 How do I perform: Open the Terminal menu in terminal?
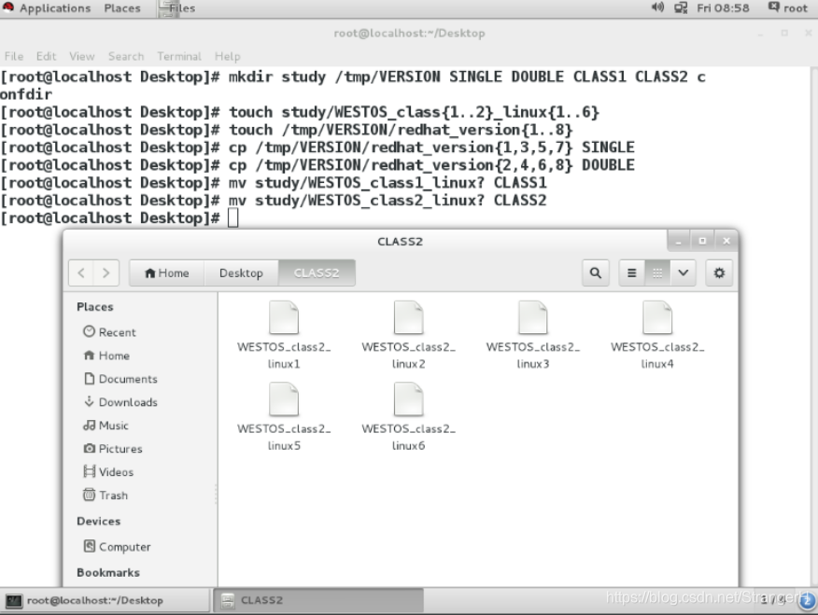click(179, 56)
